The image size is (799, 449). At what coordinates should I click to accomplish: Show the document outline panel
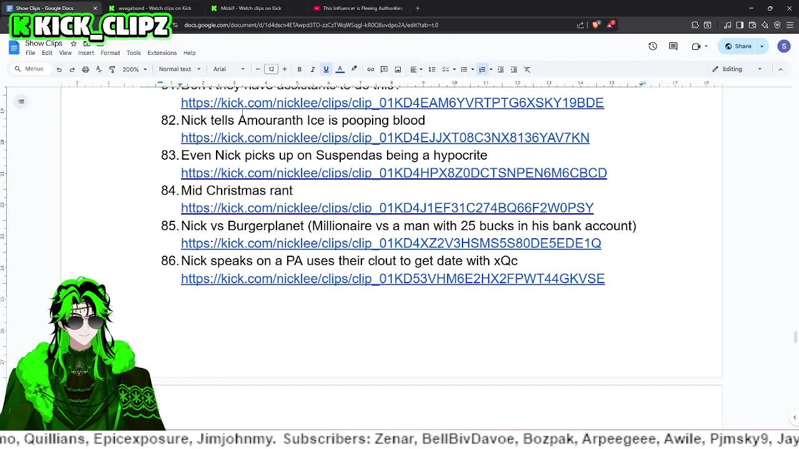(21, 102)
